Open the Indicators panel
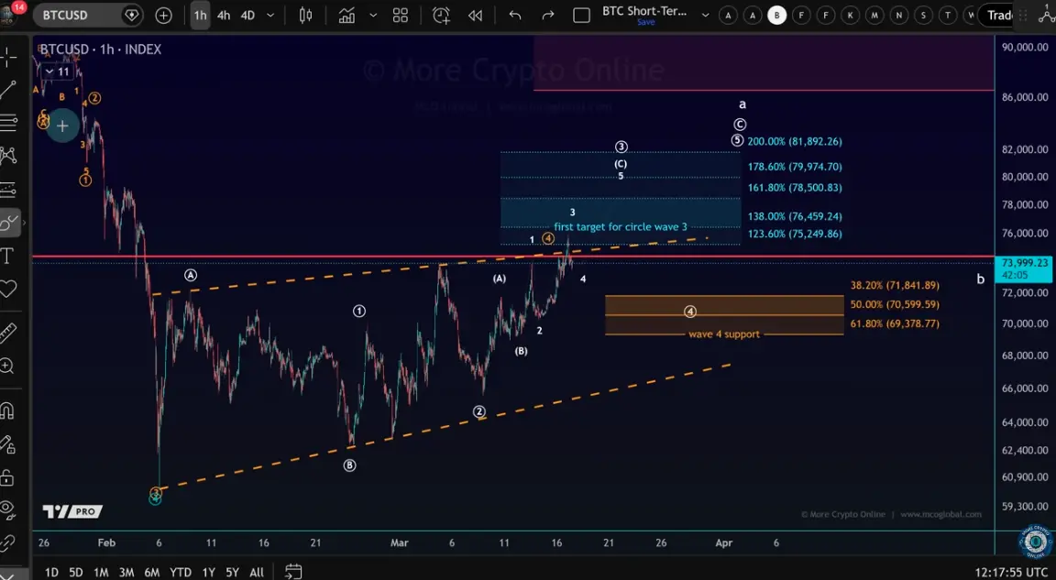 coord(348,16)
